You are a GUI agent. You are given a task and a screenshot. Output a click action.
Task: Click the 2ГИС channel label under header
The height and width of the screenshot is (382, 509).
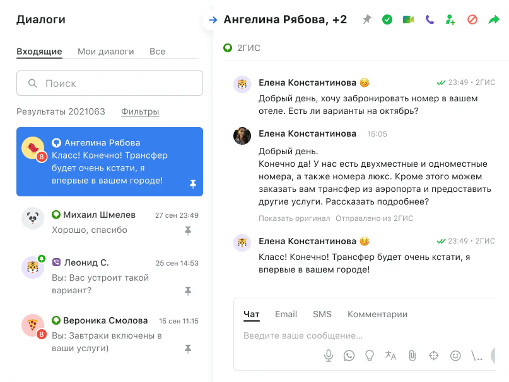pyautogui.click(x=249, y=48)
